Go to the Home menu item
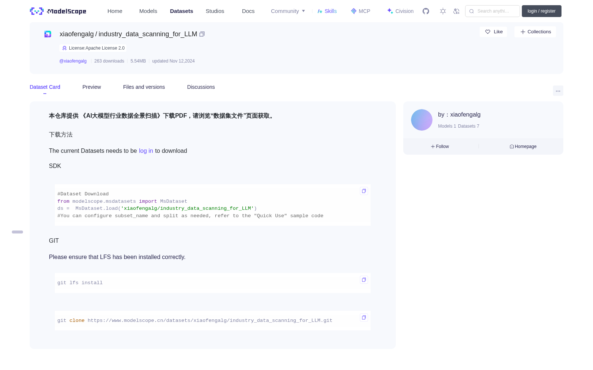The width and height of the screenshot is (593, 370). click(x=115, y=11)
